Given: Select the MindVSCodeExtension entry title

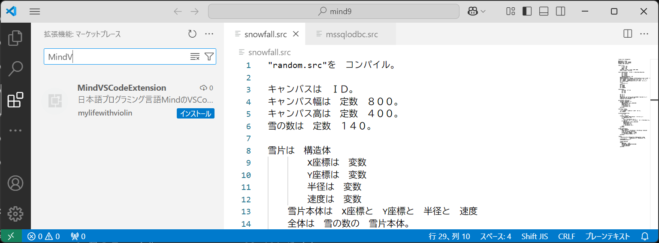Looking at the screenshot, I should [122, 88].
